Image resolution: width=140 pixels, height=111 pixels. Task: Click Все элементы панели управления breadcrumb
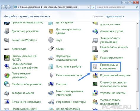coord(60,7)
